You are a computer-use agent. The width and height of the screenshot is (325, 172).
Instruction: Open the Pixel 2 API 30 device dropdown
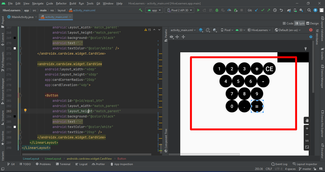click(180, 10)
